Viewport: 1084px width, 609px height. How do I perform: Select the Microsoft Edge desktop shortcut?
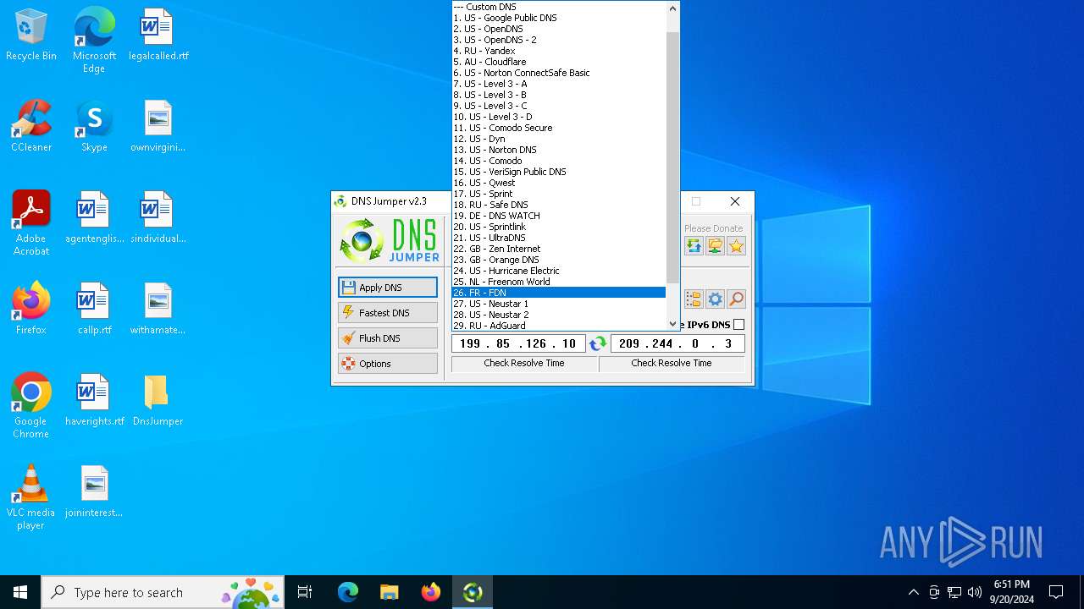94,41
